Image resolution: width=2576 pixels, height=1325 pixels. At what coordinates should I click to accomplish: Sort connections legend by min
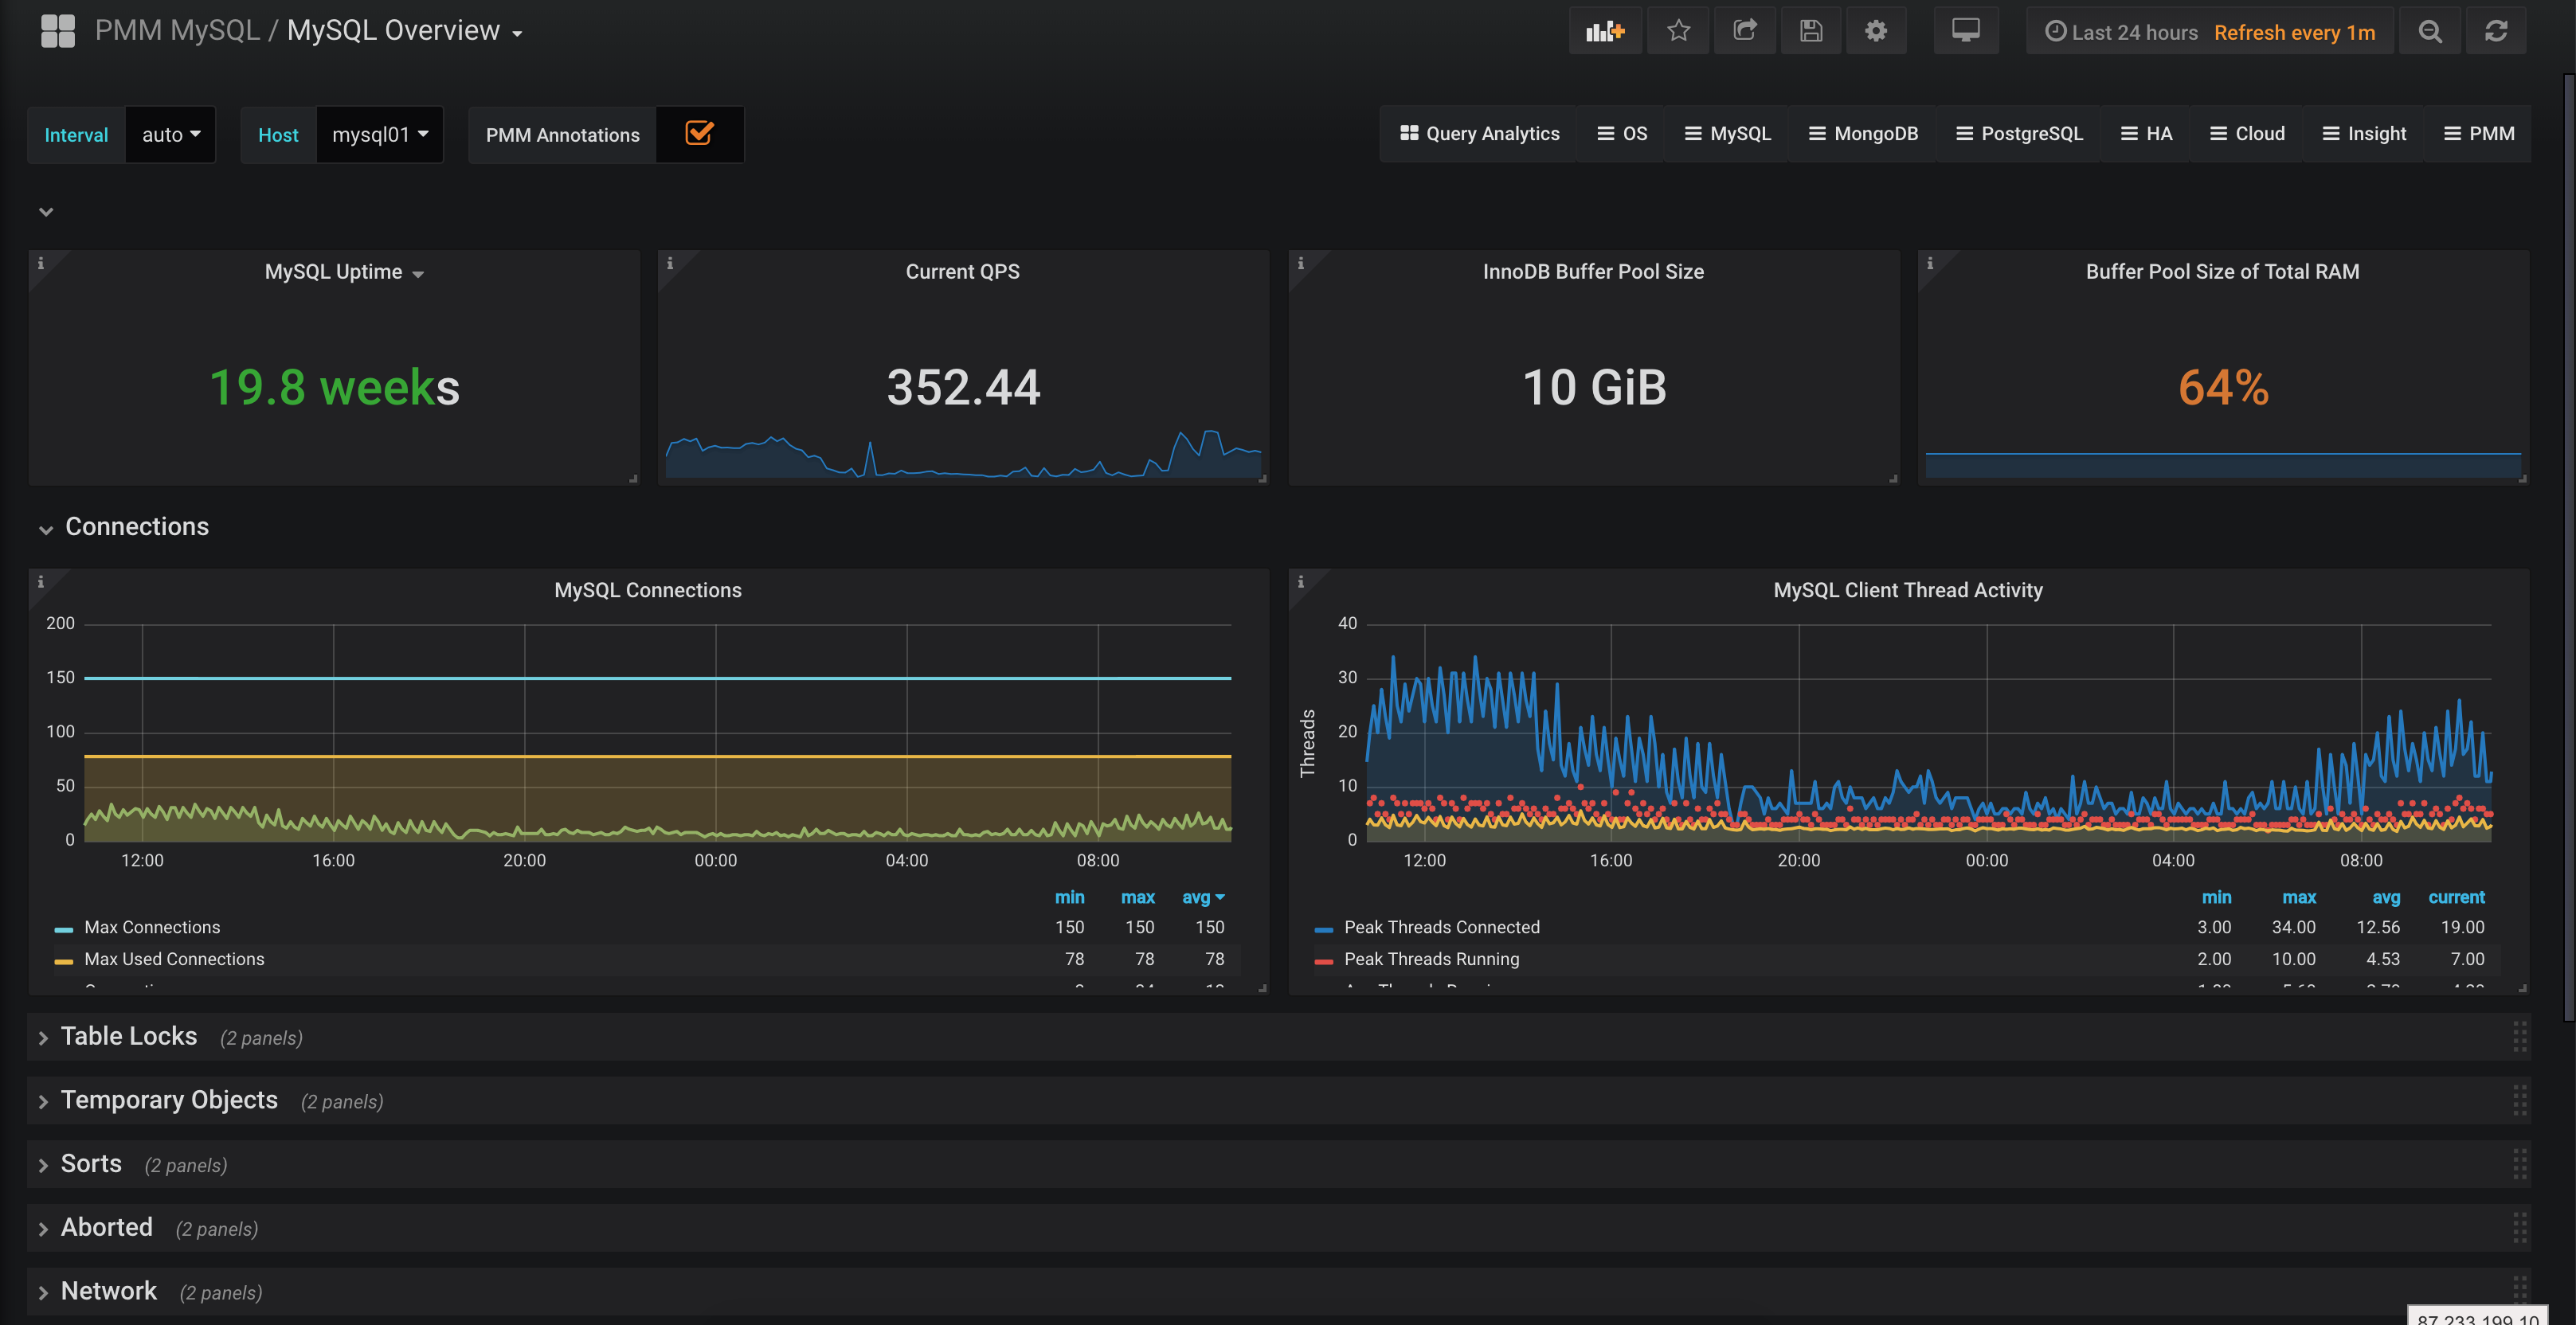click(x=1069, y=897)
